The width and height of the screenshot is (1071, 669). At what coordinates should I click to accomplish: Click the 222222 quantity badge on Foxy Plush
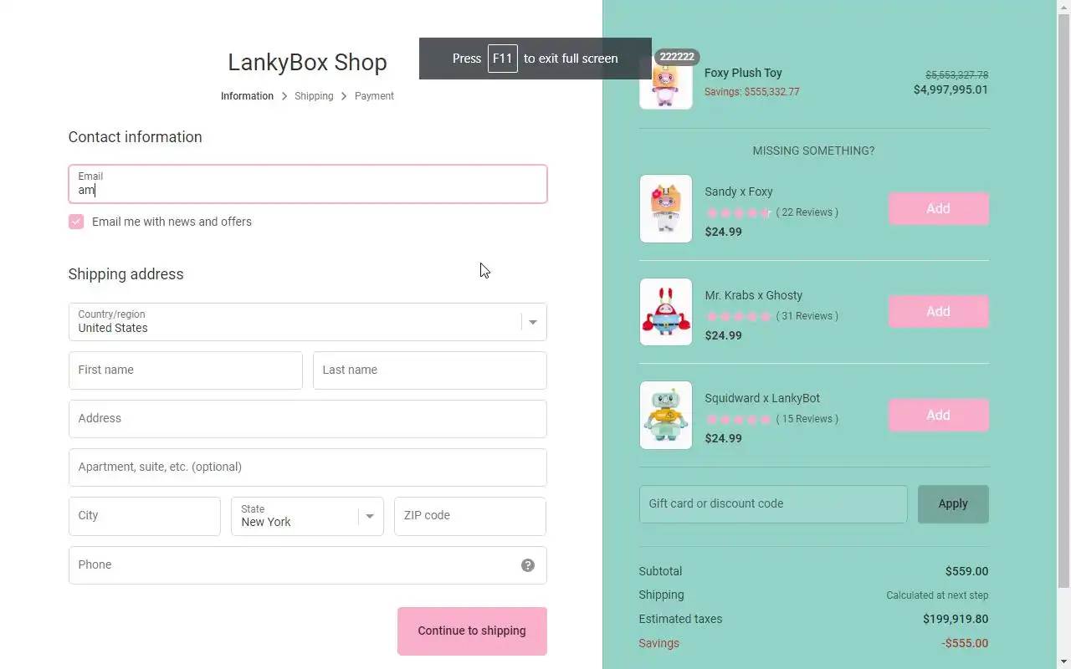(677, 57)
